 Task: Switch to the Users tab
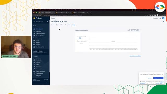pos(53,25)
